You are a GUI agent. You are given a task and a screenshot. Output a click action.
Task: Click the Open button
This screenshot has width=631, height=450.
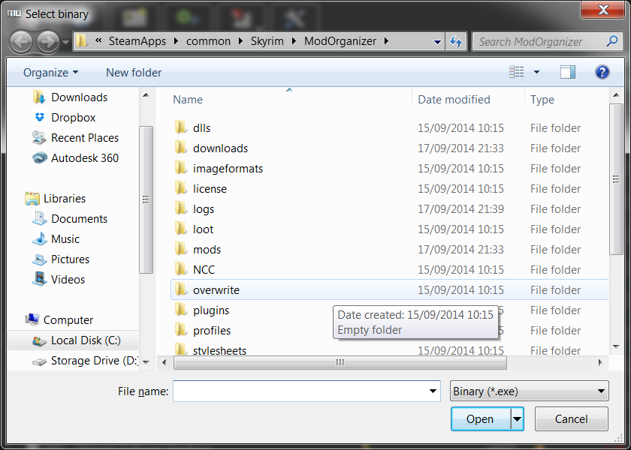481,419
